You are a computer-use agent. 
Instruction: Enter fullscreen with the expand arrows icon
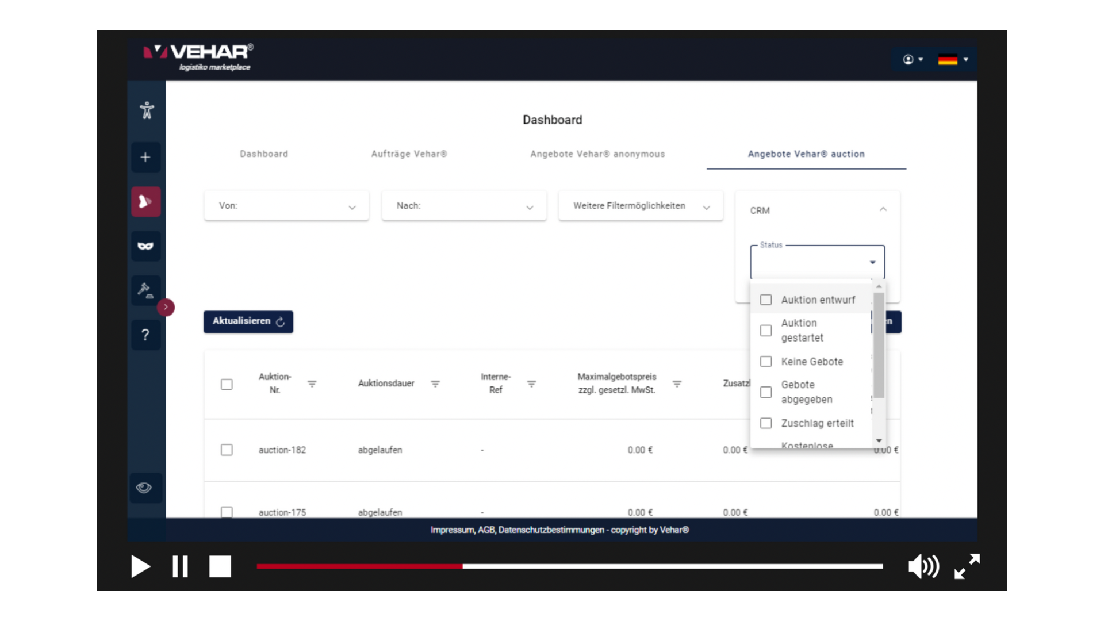tap(967, 566)
